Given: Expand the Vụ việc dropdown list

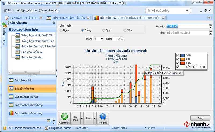Looking at the screenshot, I should [210, 26].
